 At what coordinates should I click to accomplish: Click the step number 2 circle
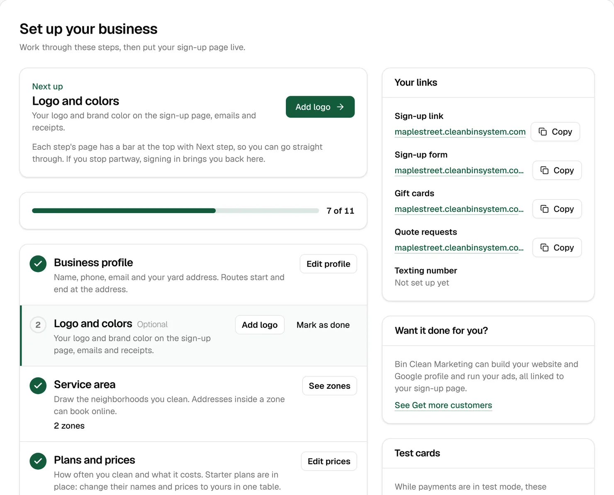point(38,325)
